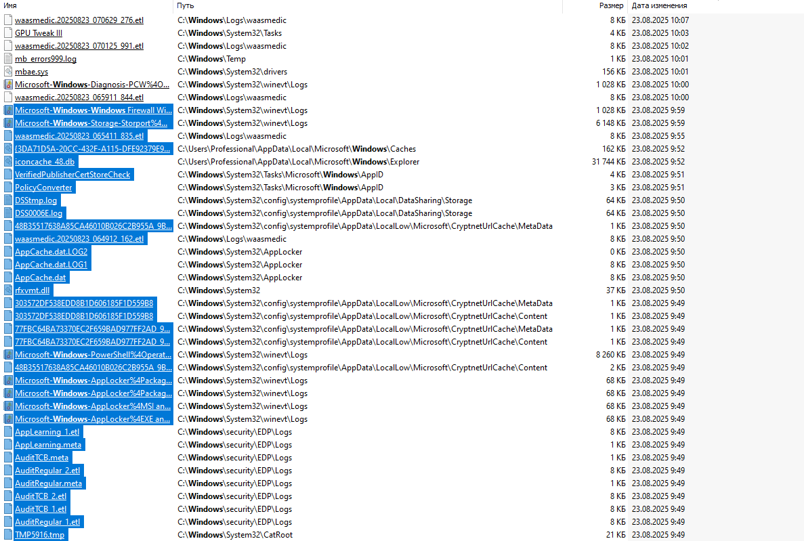Select the AuditTCB_2.etl file name
The width and height of the screenshot is (804, 541).
pyautogui.click(x=41, y=496)
